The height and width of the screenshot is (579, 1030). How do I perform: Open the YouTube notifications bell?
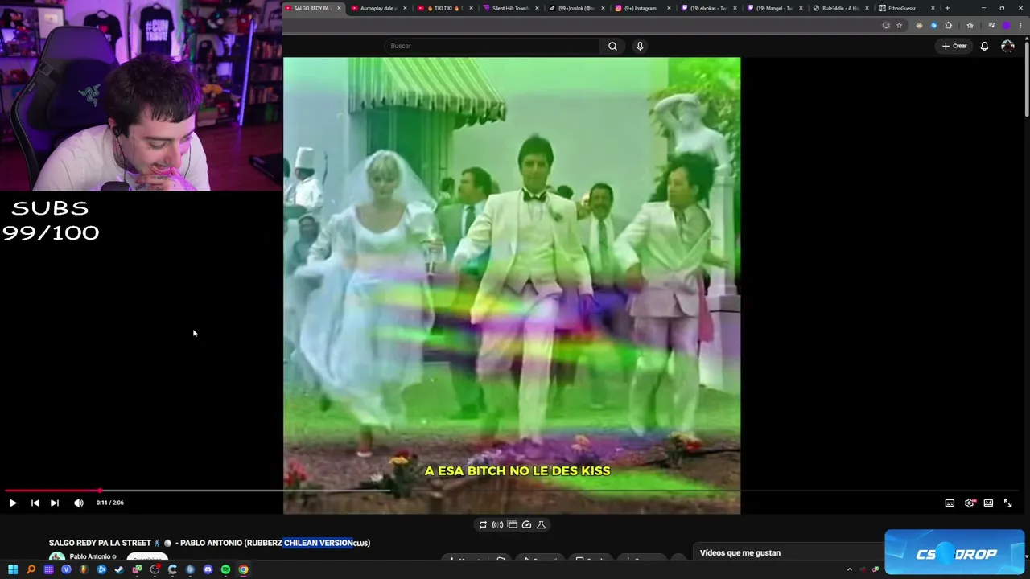point(984,46)
